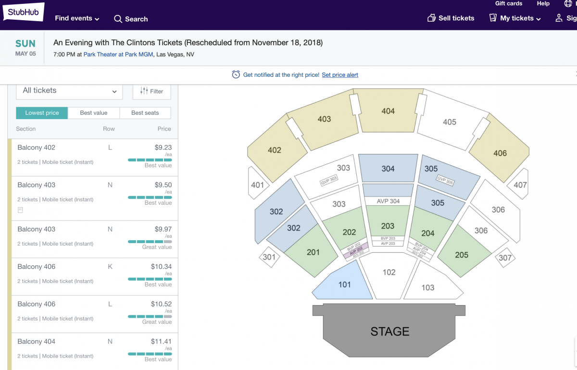The width and height of the screenshot is (577, 370).
Task: Expand the All tickets dropdown
Action: (x=70, y=91)
